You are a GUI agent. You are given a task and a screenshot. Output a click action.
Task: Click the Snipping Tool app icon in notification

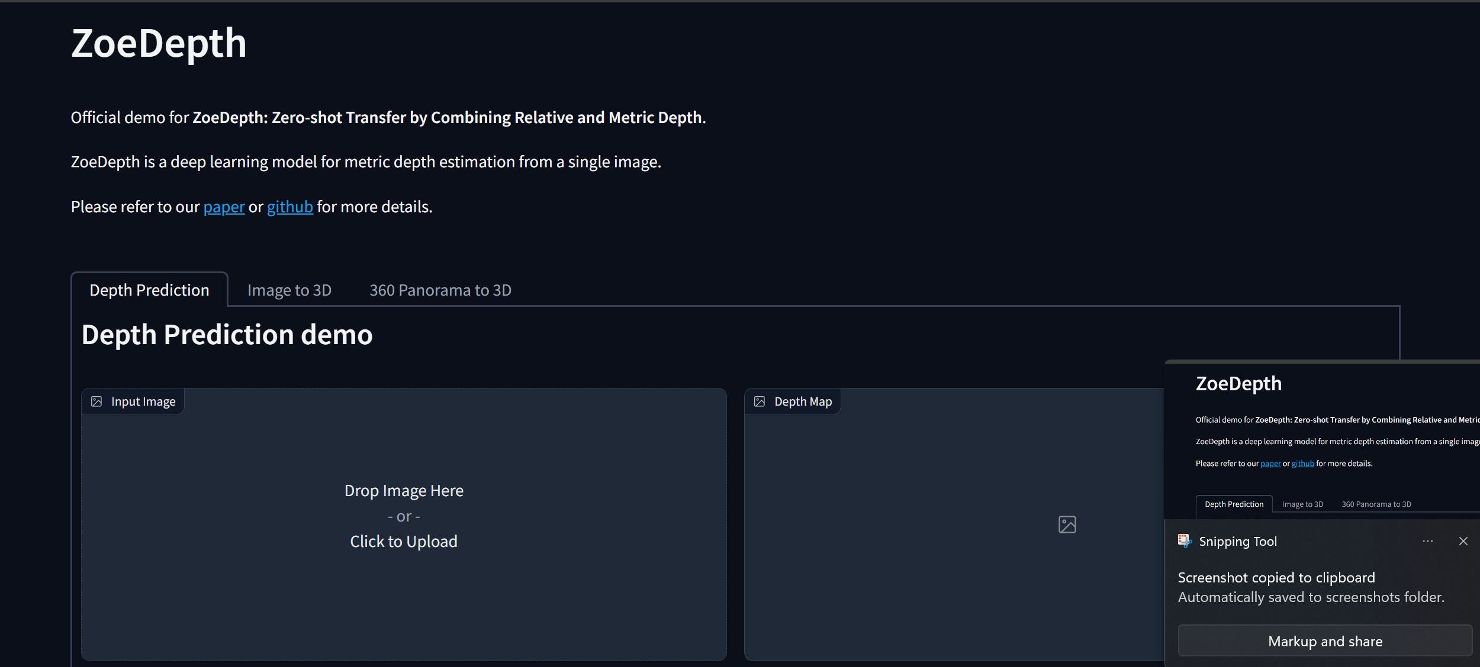point(1185,540)
